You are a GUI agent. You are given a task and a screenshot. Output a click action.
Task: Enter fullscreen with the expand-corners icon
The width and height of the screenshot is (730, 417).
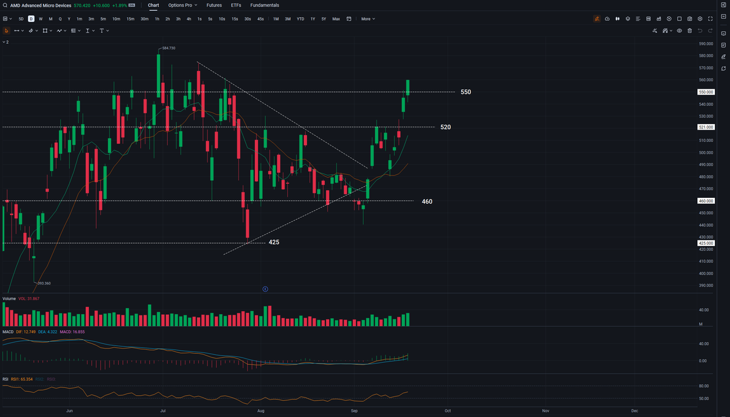point(711,19)
